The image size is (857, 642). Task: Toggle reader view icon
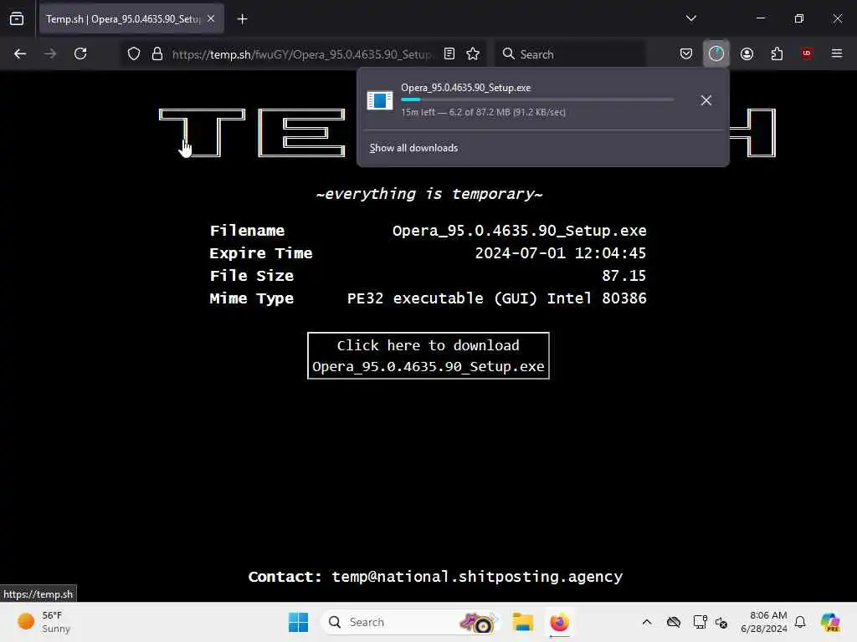(449, 53)
